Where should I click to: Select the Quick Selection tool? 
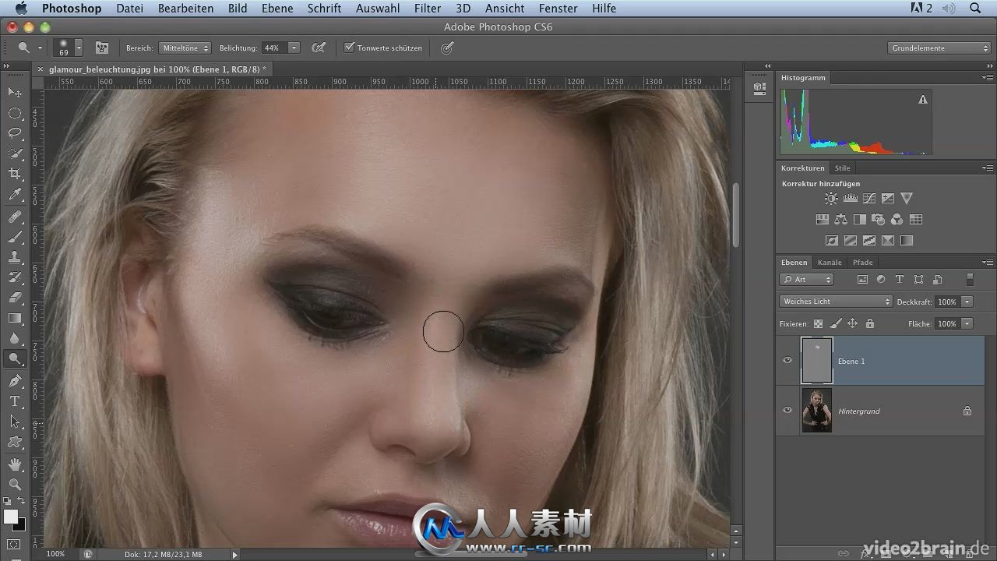[x=15, y=153]
